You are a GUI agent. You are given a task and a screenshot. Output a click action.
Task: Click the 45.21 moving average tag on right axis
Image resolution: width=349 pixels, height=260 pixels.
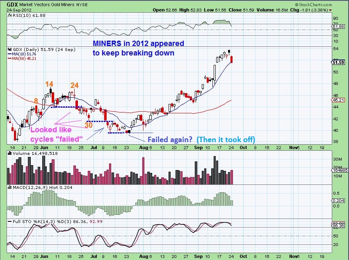coord(338,100)
